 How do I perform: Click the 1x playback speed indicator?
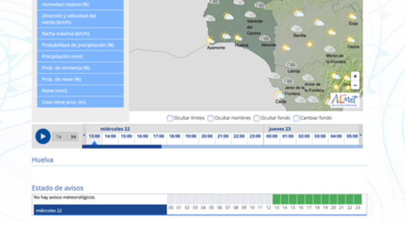(x=59, y=137)
